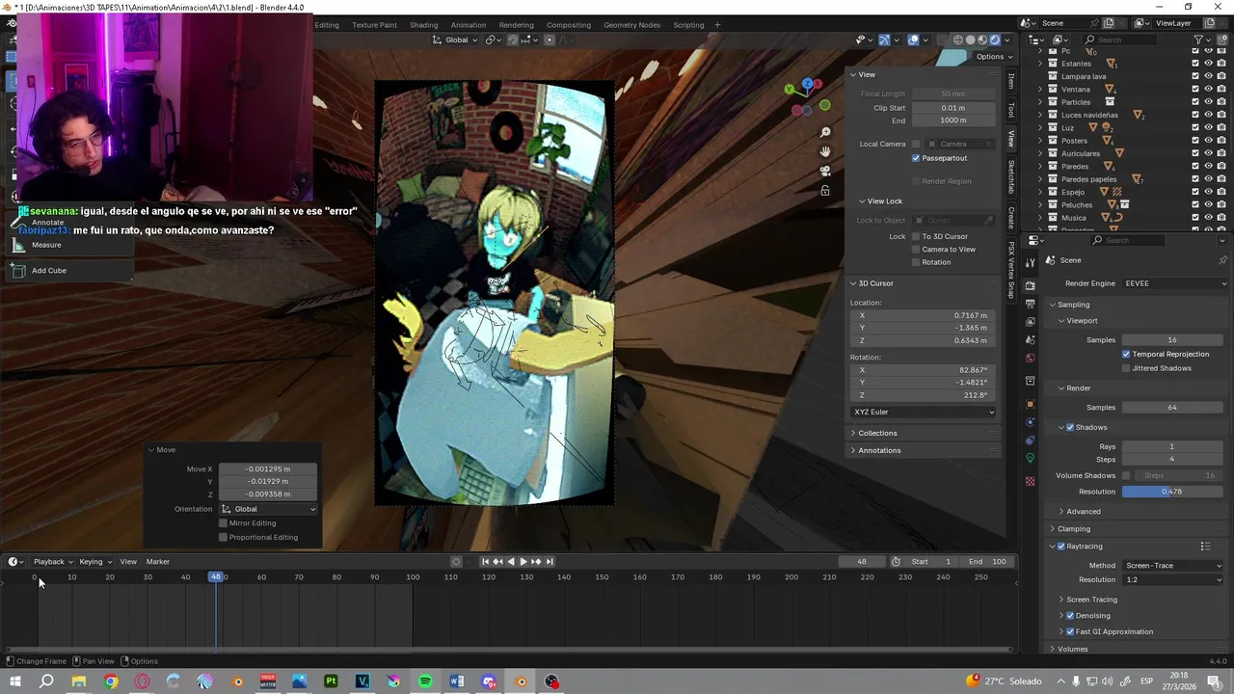This screenshot has width=1234, height=694.
Task: Toggle Posters collection exclude checkbox
Action: click(x=1195, y=141)
